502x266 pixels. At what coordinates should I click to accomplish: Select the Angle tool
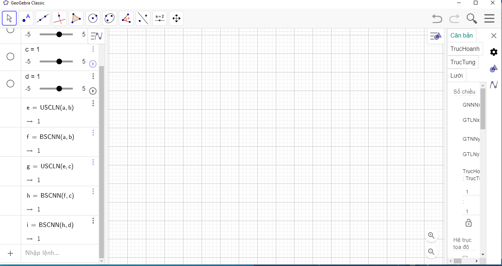(126, 18)
